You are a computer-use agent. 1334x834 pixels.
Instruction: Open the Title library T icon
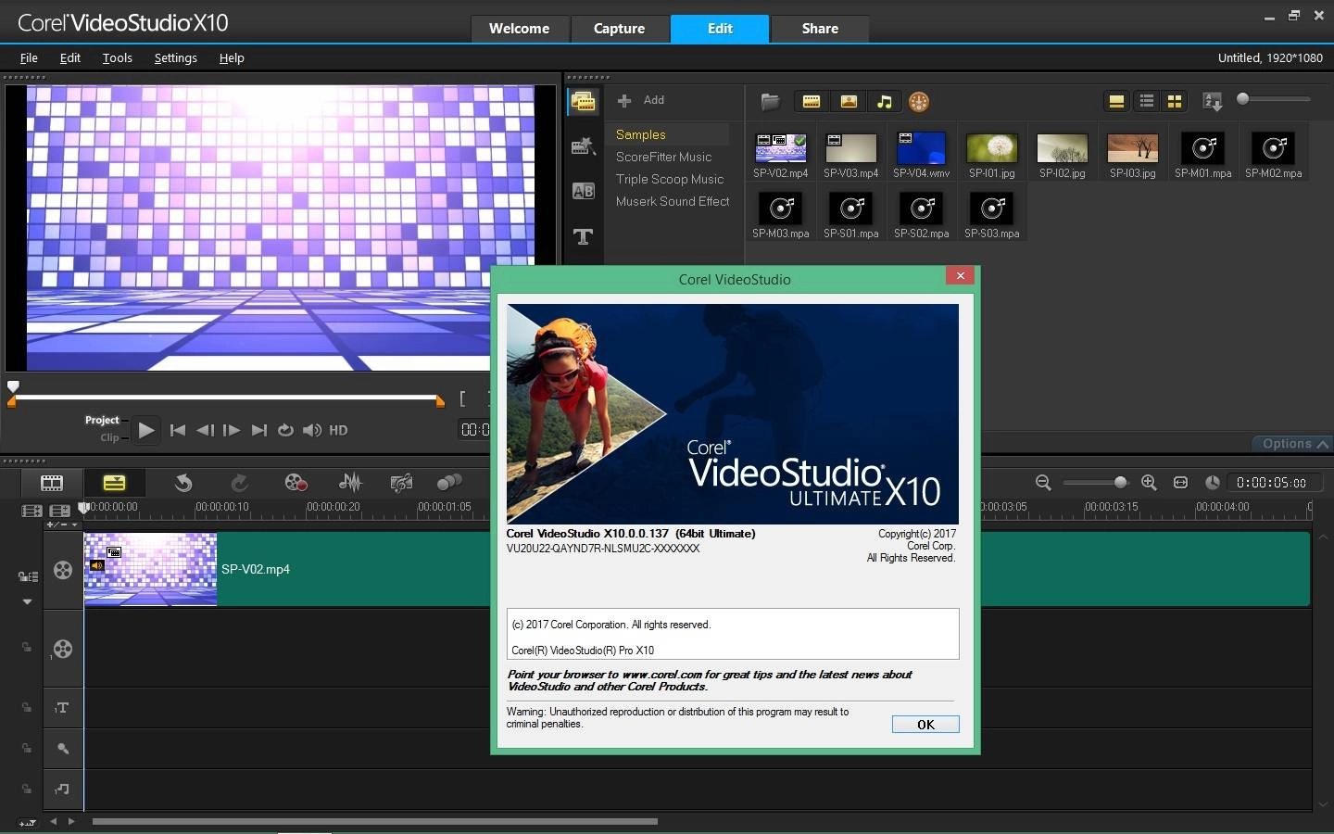click(584, 236)
